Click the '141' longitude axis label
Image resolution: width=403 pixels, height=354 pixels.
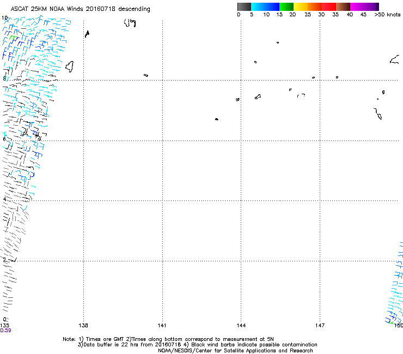(x=162, y=326)
